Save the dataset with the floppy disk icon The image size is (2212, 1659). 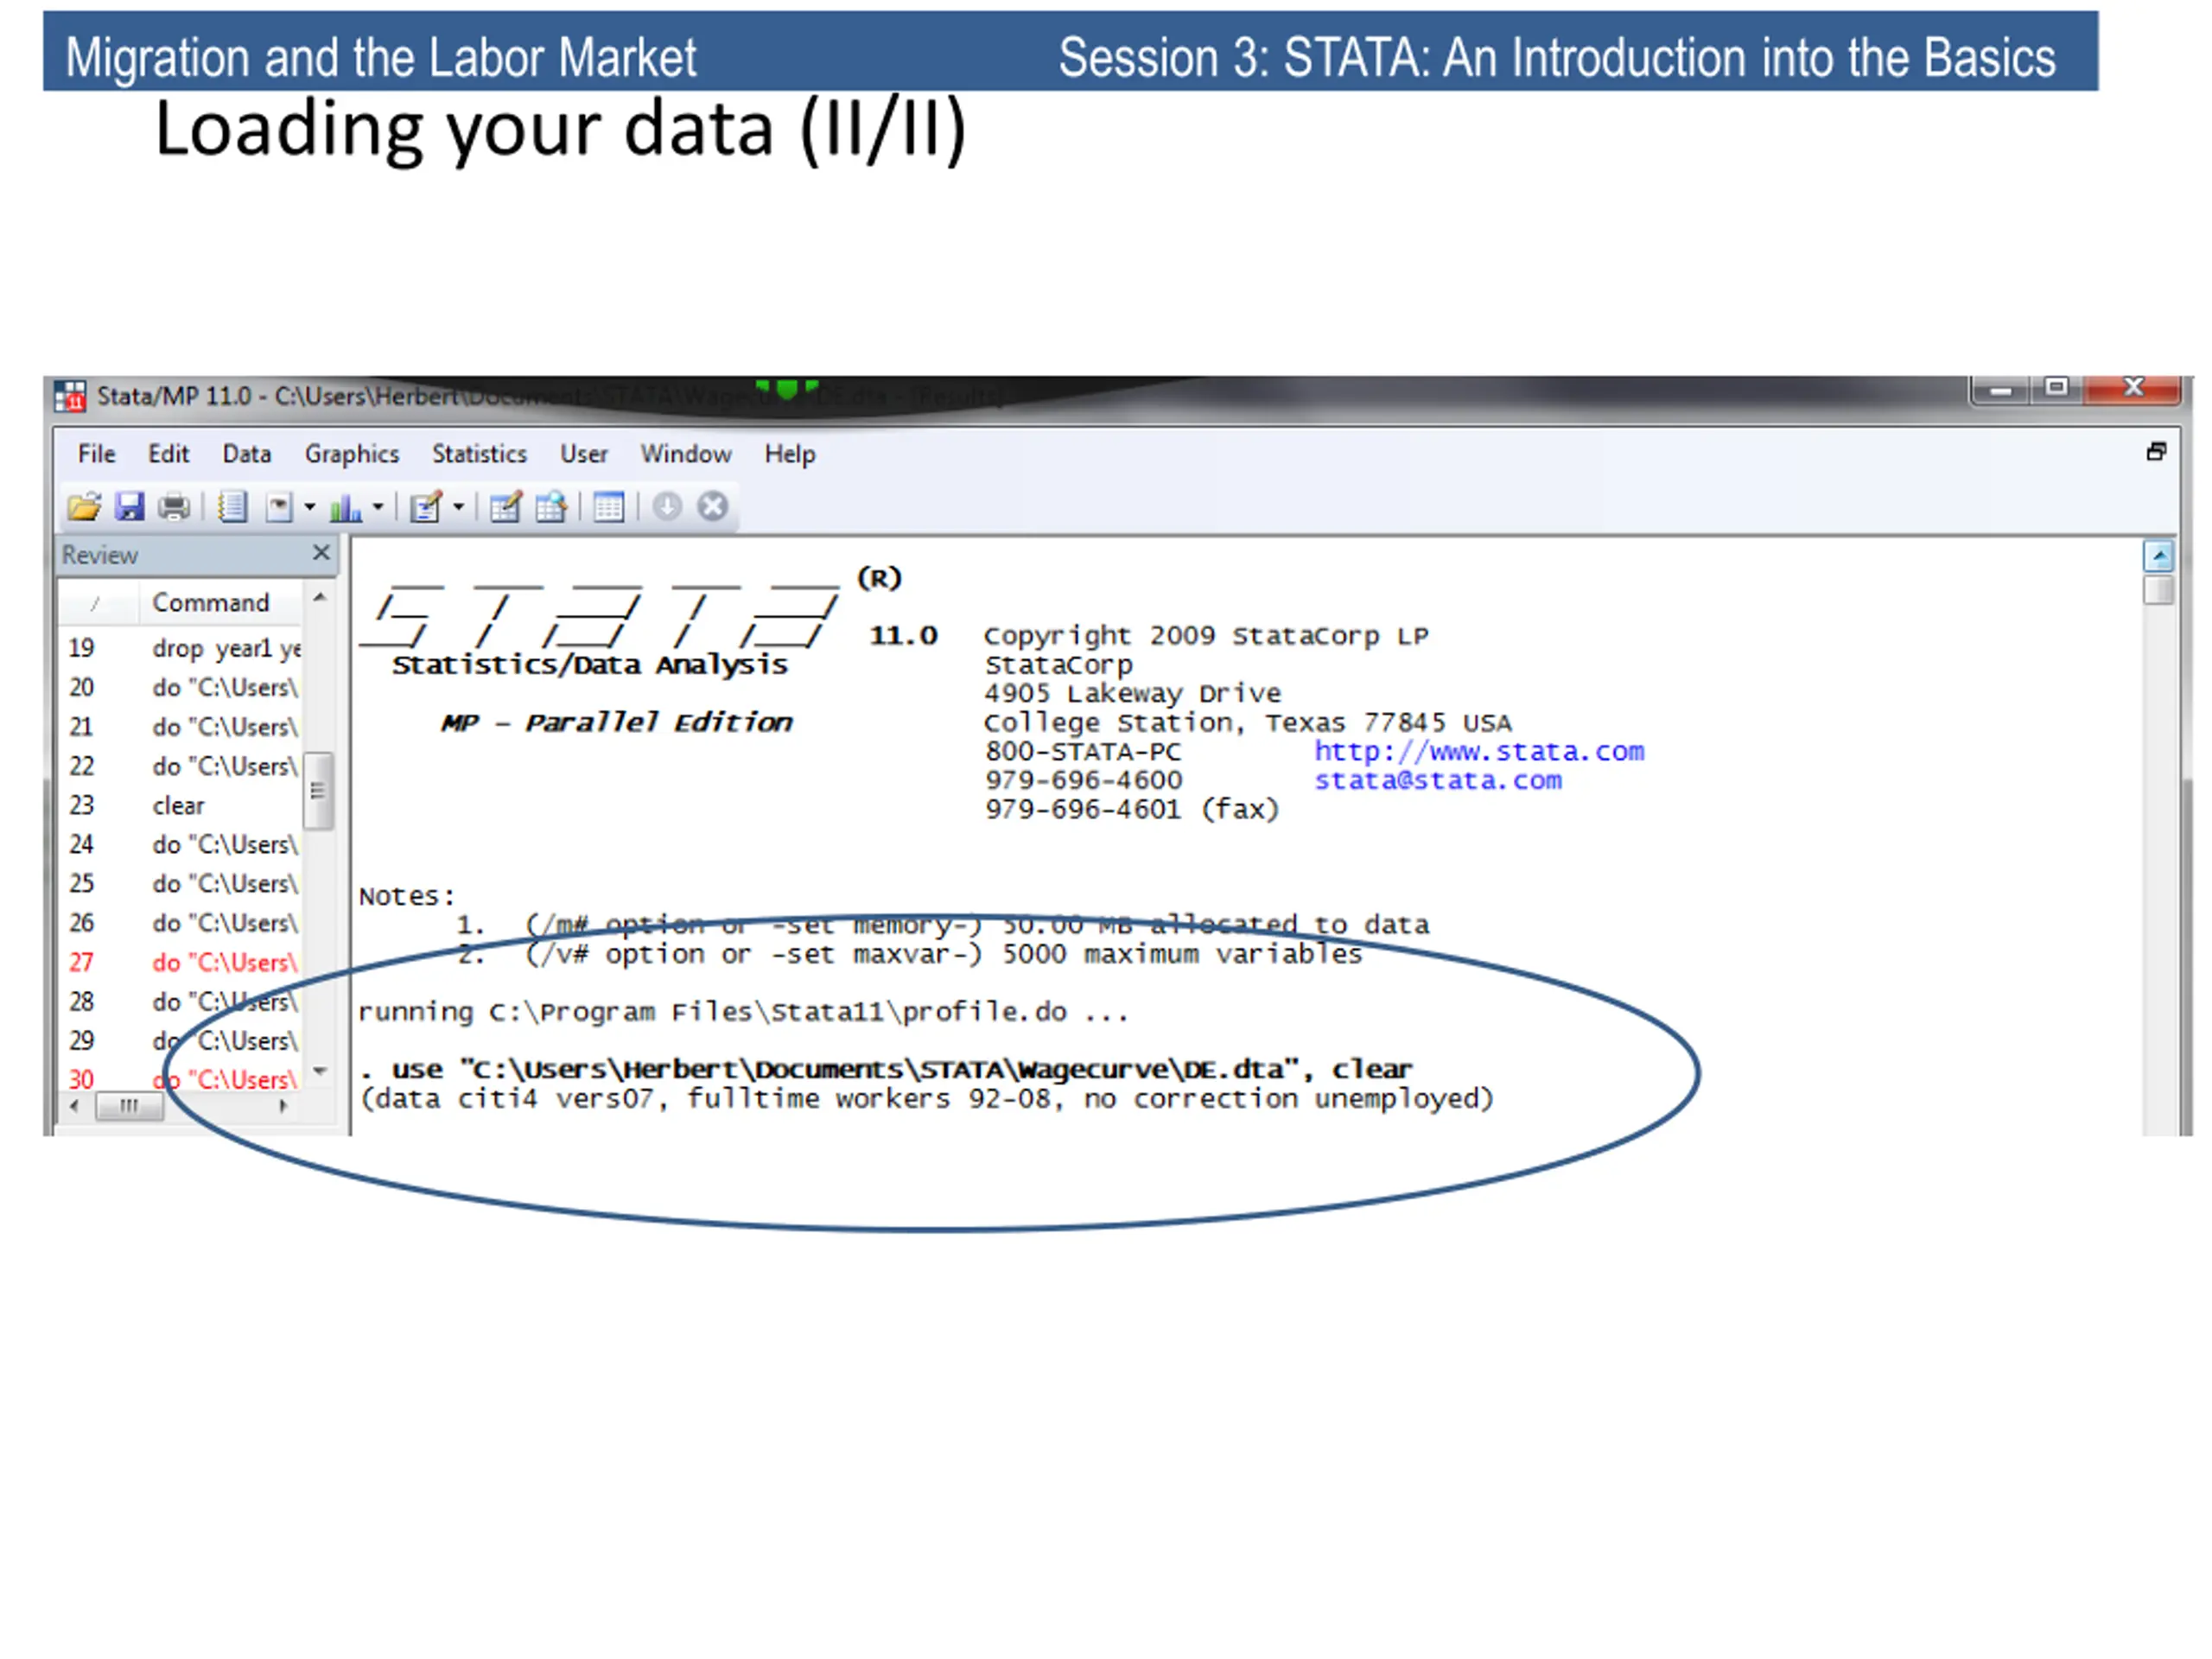tap(129, 507)
